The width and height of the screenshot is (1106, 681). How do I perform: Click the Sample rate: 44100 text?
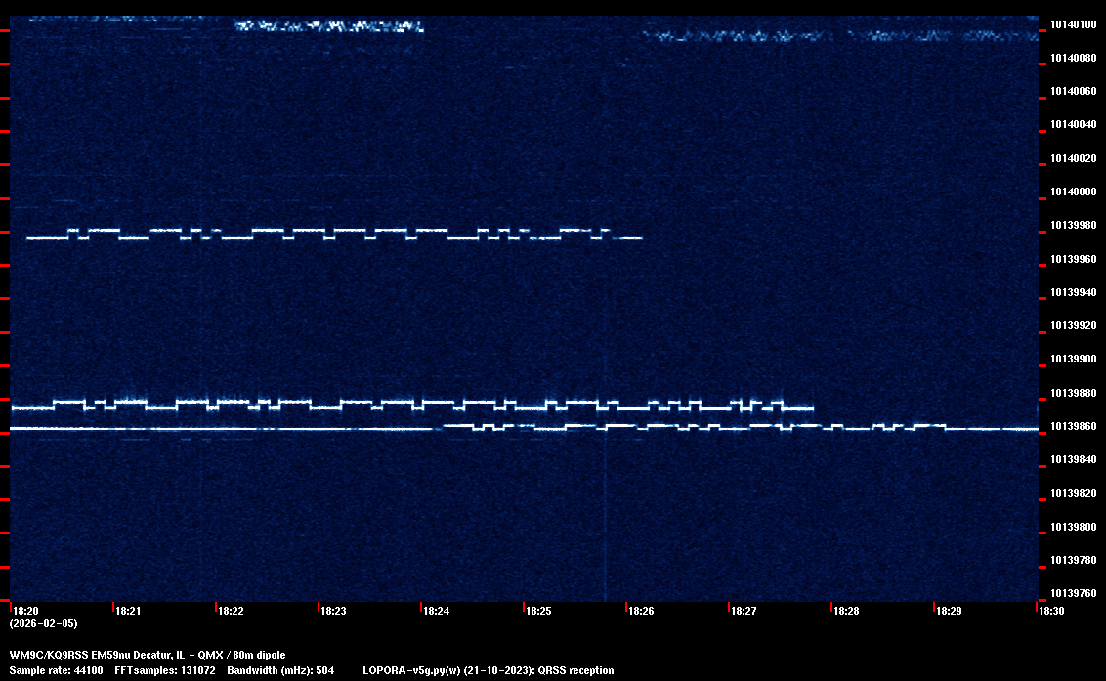click(x=56, y=670)
